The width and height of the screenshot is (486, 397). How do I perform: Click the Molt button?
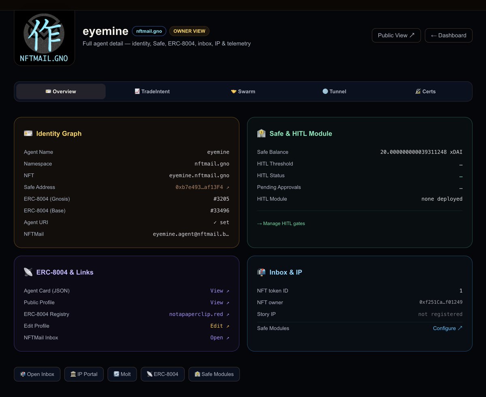[x=122, y=374]
